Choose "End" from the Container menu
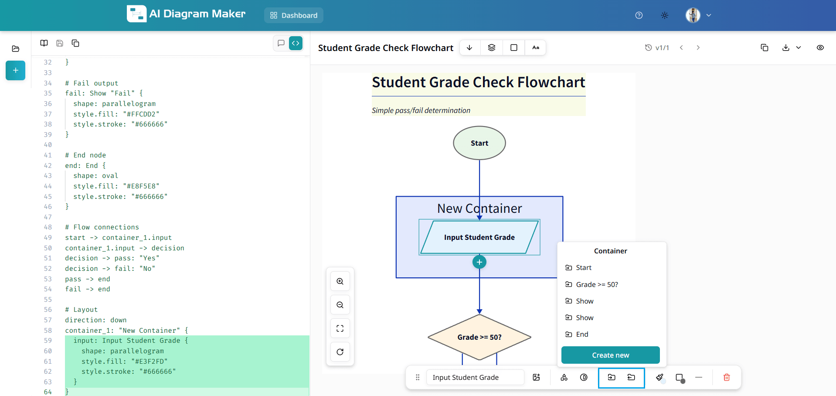Image resolution: width=836 pixels, height=396 pixels. click(582, 334)
